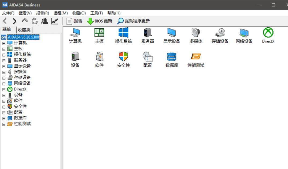Image resolution: width=288 pixels, height=169 pixels.
Task: Open the 安全性 shield icon in main pane
Action: tap(123, 60)
